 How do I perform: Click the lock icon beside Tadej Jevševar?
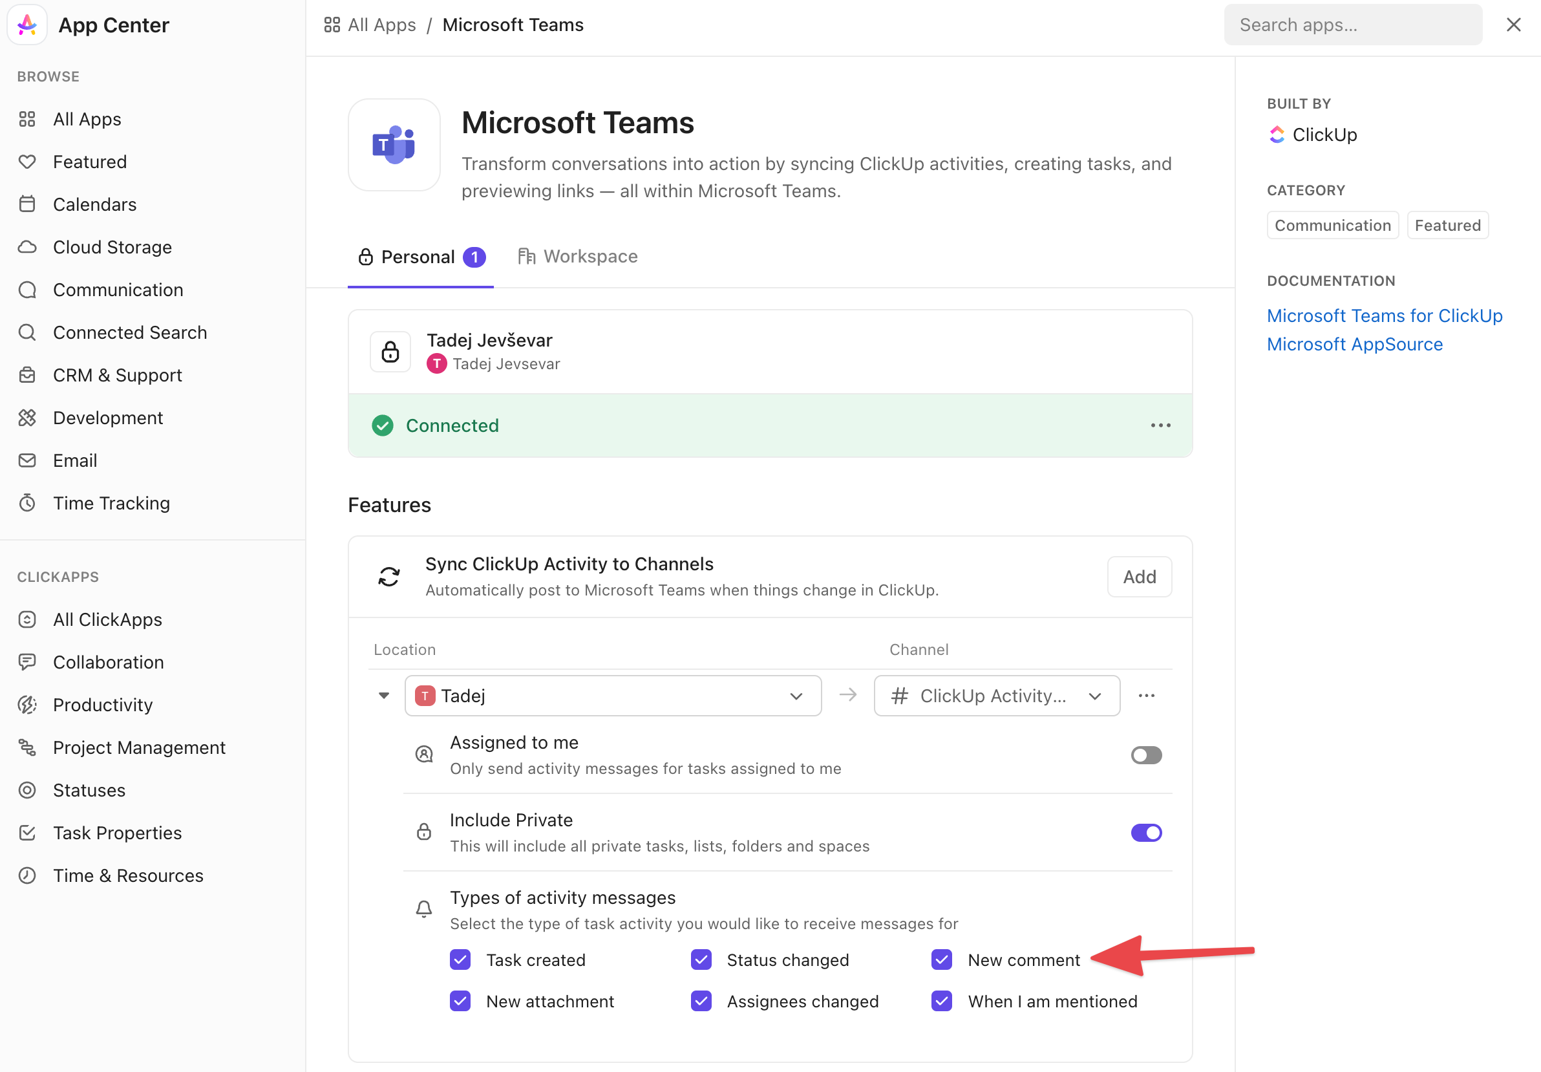[x=390, y=351]
